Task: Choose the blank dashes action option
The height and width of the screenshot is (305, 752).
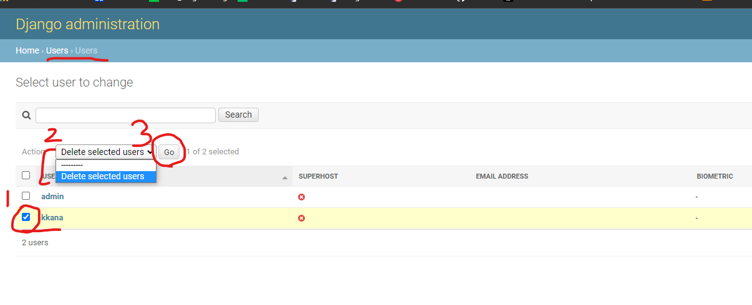Action: pyautogui.click(x=105, y=165)
